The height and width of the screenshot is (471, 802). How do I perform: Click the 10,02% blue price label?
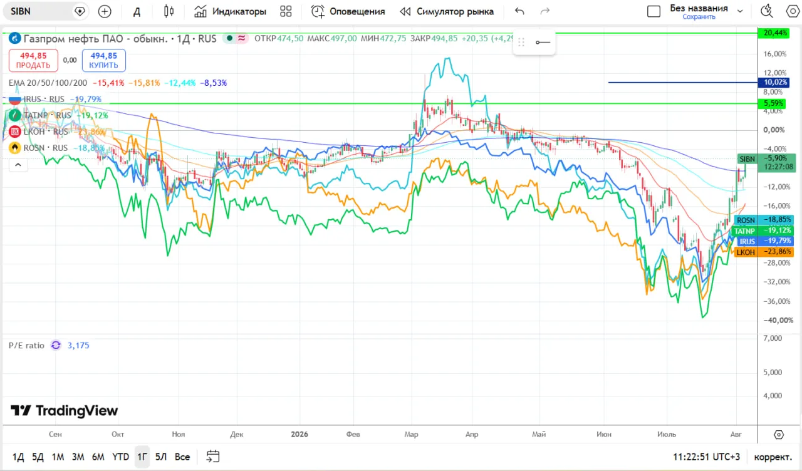click(773, 82)
